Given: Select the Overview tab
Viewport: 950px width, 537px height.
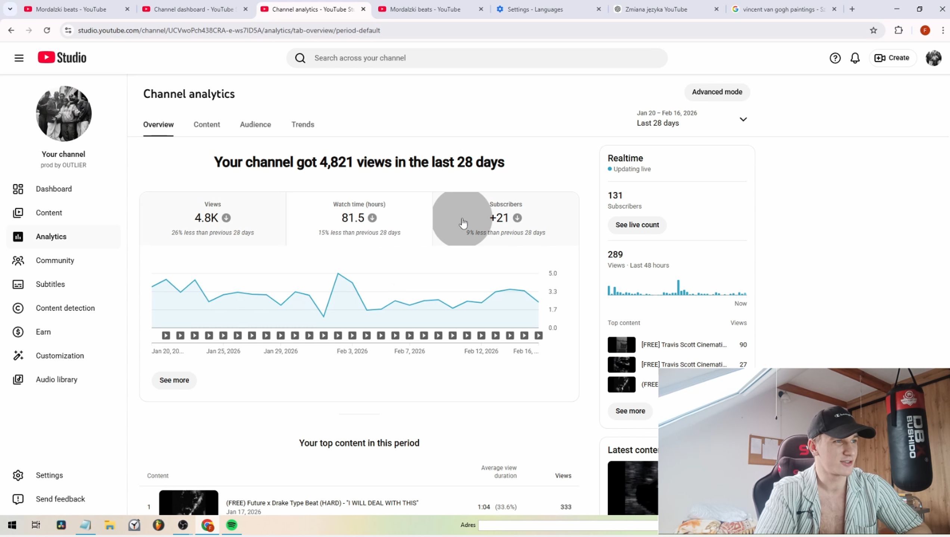Looking at the screenshot, I should click(x=158, y=125).
